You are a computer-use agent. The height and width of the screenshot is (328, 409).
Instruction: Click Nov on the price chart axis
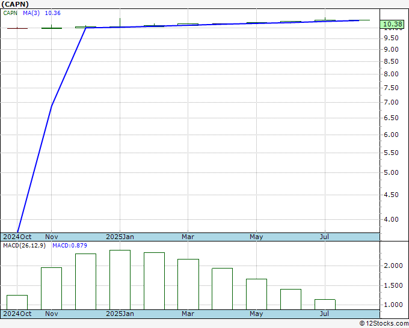(51, 237)
